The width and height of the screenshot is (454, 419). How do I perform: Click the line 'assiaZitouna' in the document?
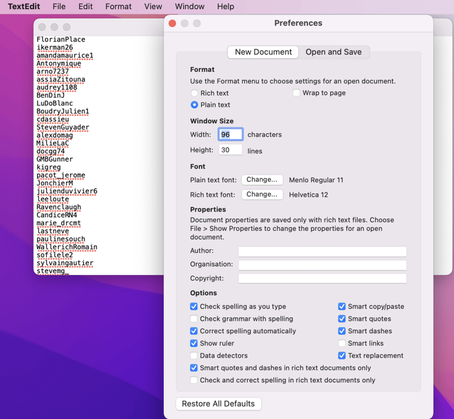pyautogui.click(x=61, y=79)
